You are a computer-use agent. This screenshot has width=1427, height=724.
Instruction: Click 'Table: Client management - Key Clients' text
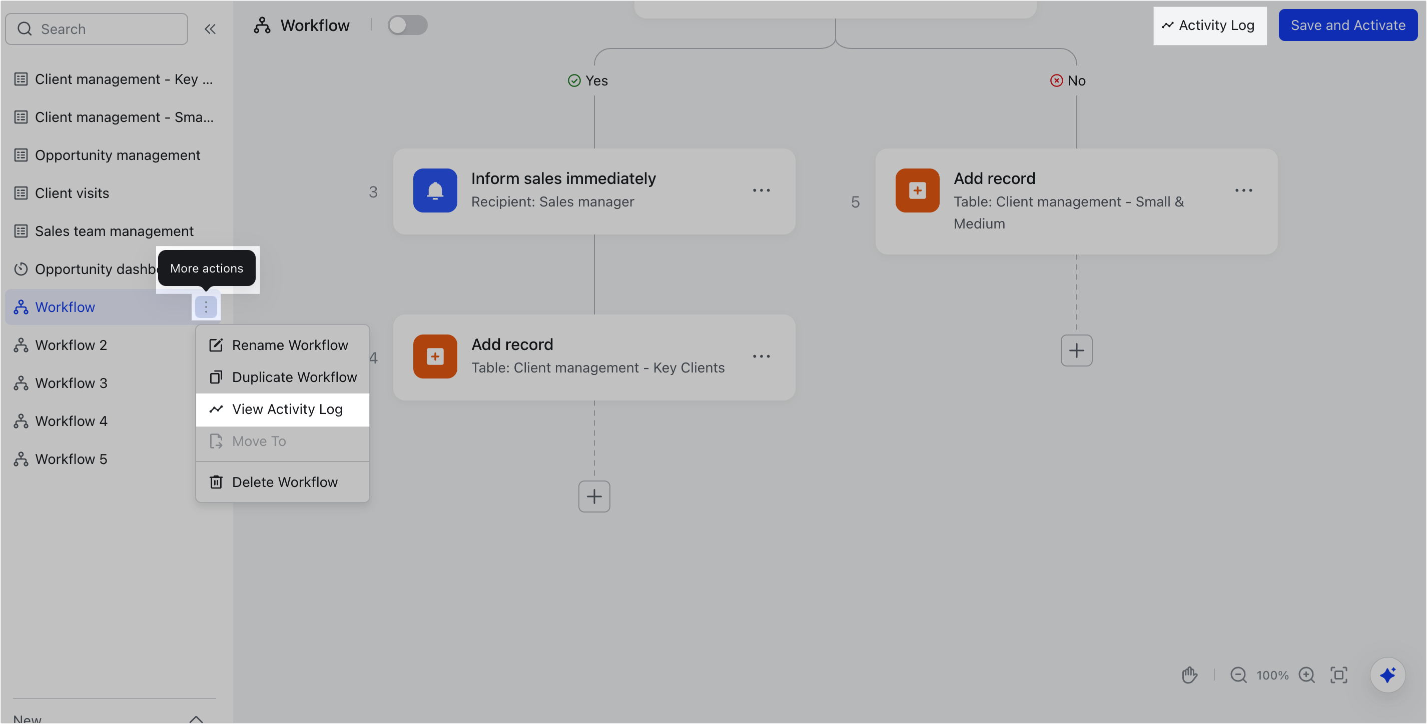tap(598, 368)
